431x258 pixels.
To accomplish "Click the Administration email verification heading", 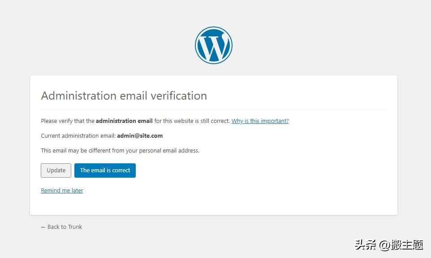I will [x=124, y=96].
